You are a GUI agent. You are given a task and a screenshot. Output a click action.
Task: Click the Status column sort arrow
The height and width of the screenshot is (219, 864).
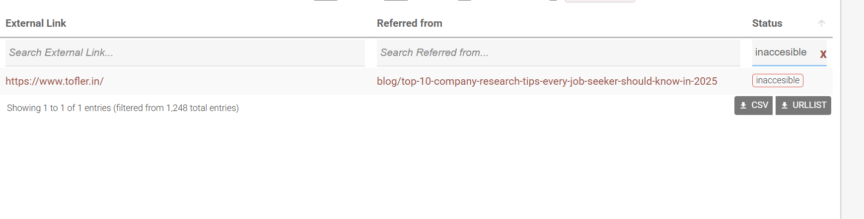(821, 23)
